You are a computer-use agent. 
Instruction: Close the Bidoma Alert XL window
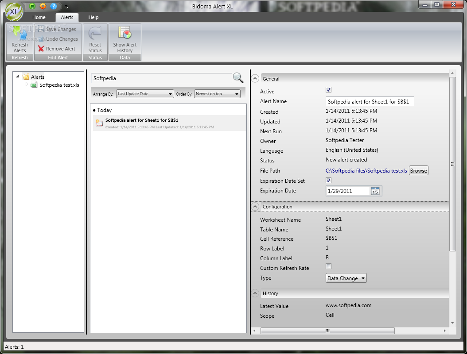454,4
